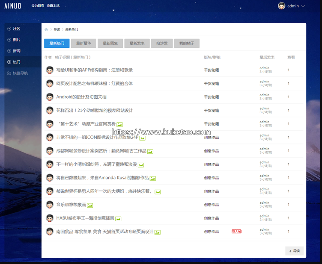
Task: Click image attachment icon on 世界杯 post
Action: (158, 192)
